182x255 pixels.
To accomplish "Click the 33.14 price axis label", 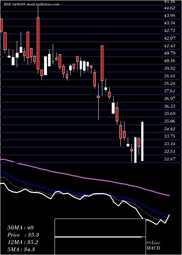I will pyautogui.click(x=170, y=144).
